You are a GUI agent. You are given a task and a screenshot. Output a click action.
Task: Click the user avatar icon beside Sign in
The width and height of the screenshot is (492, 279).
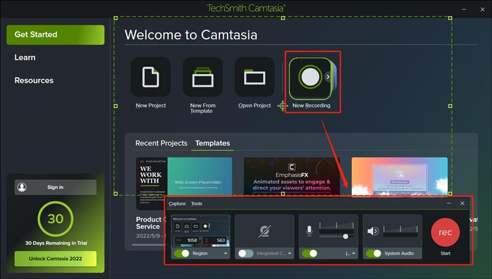coord(22,187)
